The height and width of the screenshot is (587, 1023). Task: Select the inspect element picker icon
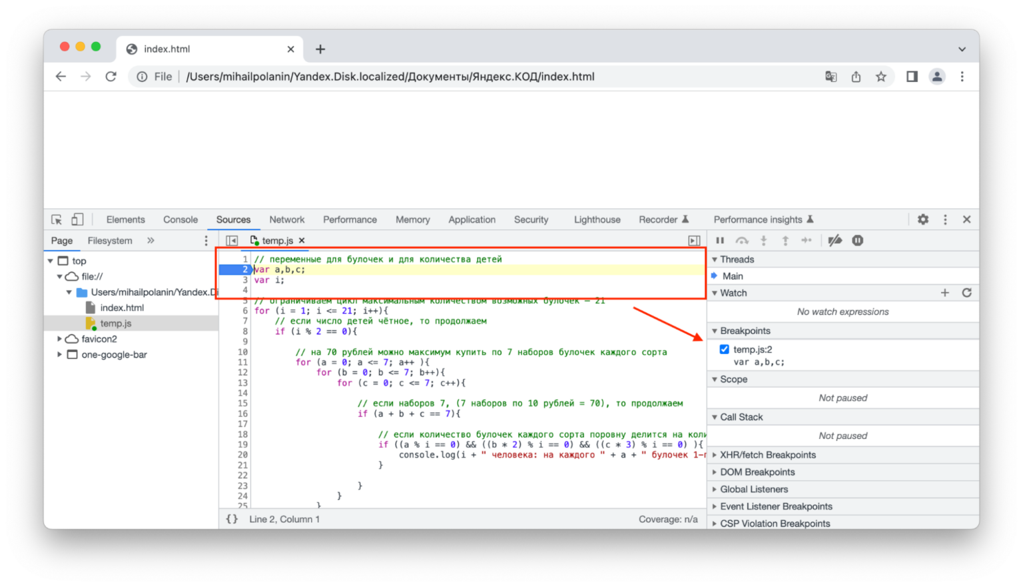point(57,219)
